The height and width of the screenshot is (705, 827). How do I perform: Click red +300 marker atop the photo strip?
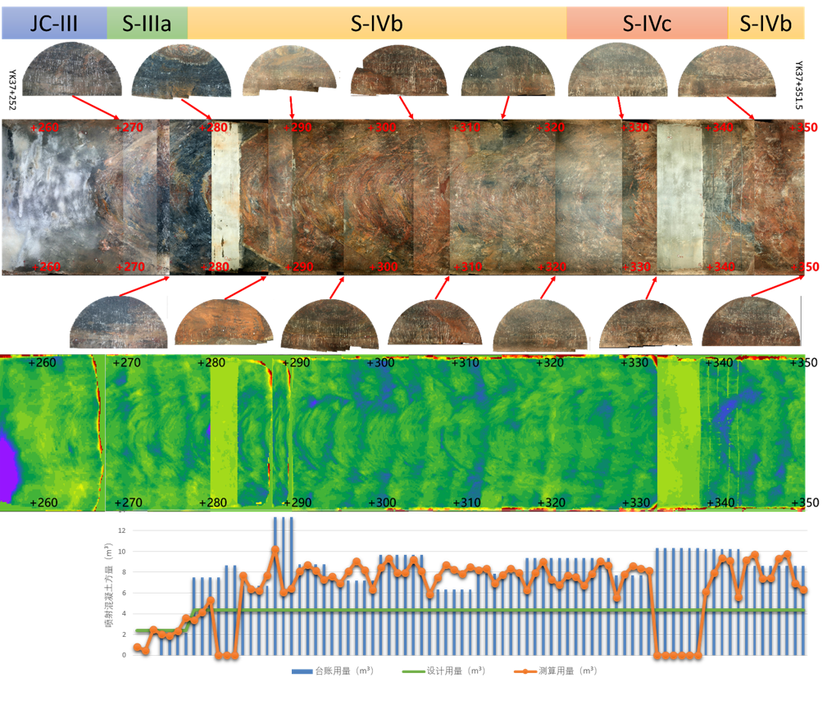381,128
